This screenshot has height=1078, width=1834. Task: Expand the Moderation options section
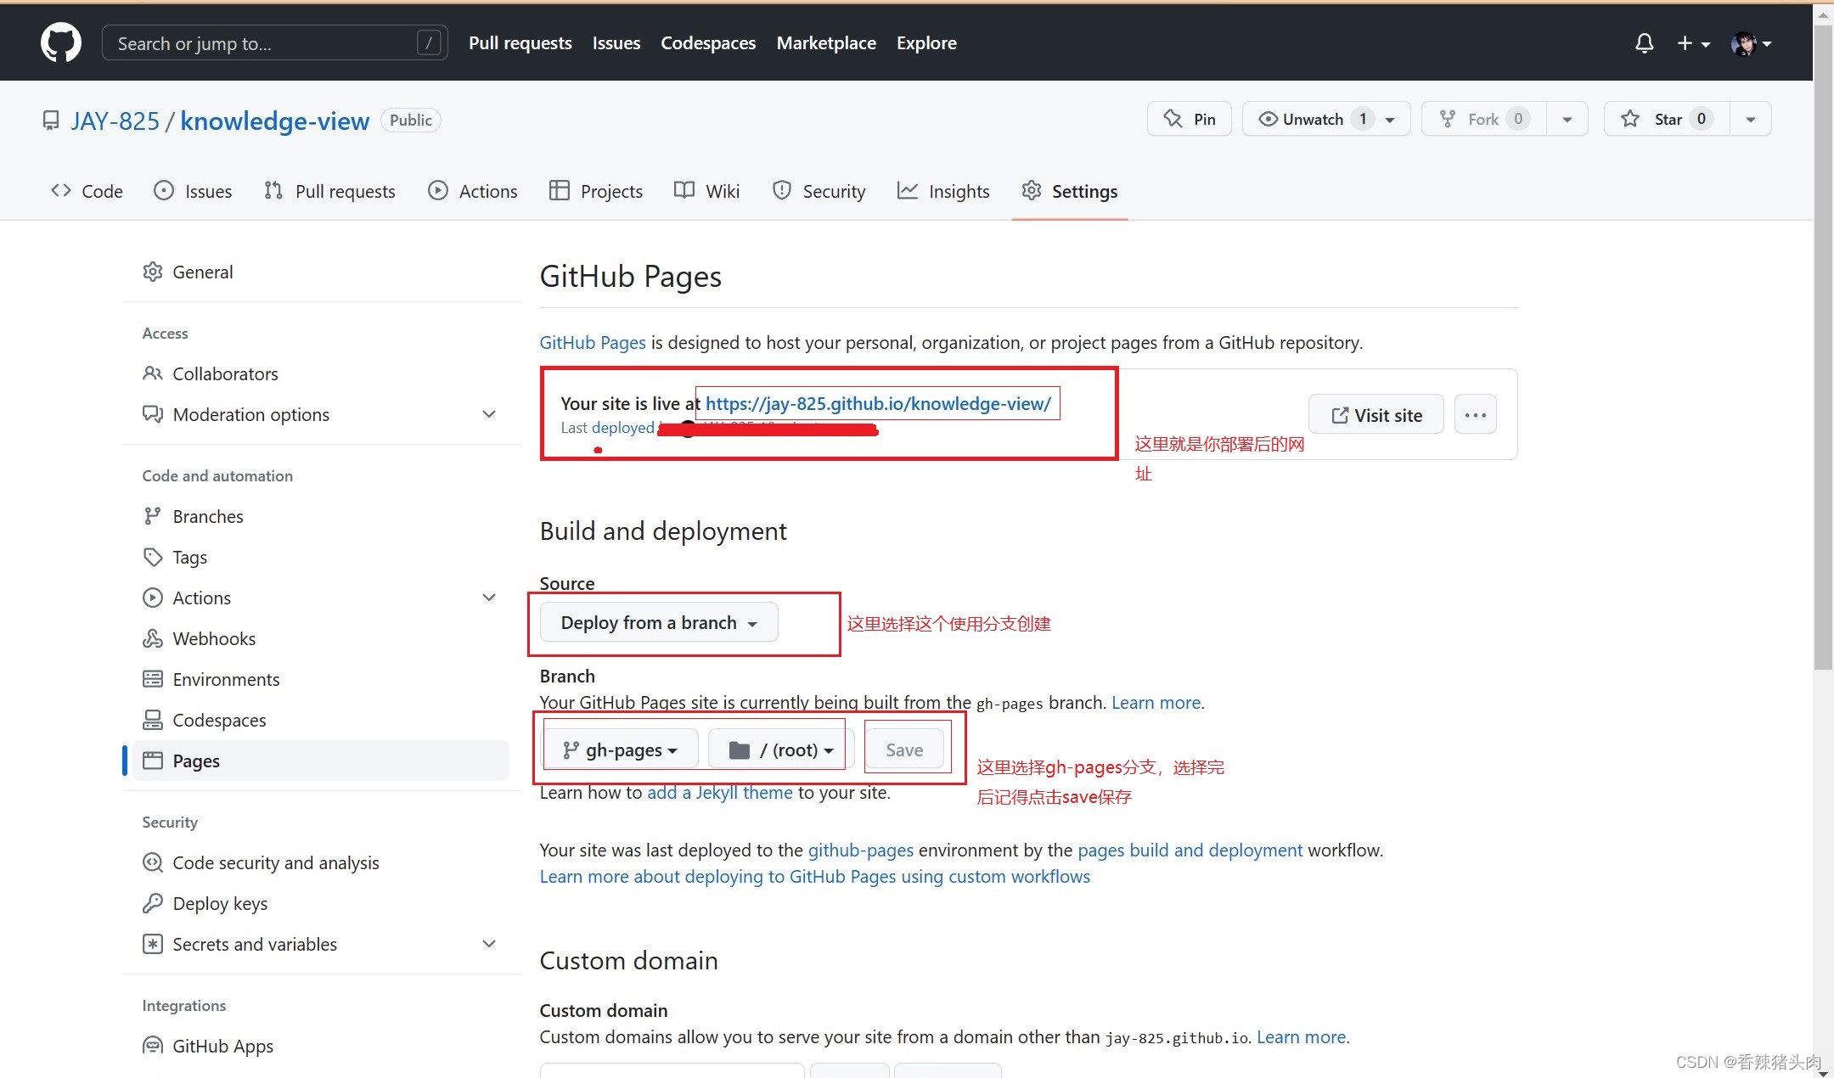489,414
